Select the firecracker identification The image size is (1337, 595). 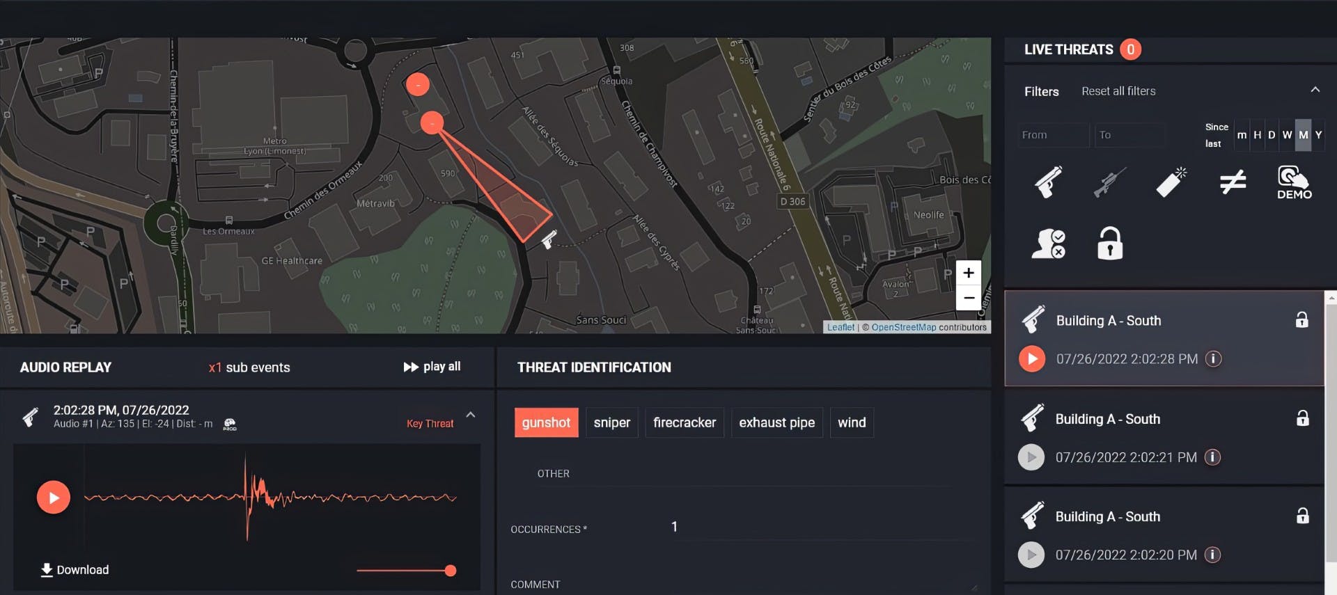(x=685, y=422)
